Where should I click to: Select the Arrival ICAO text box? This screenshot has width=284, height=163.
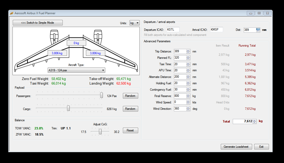point(216,30)
